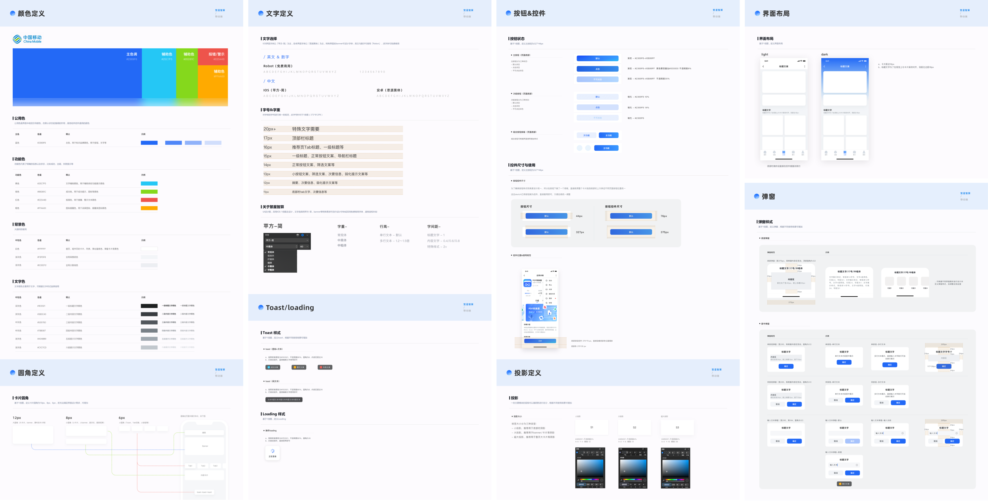Viewport: 988px width, 501px height.
Task: Click empty input in 输入文本弹窗-默认 dialog
Action: click(844, 433)
